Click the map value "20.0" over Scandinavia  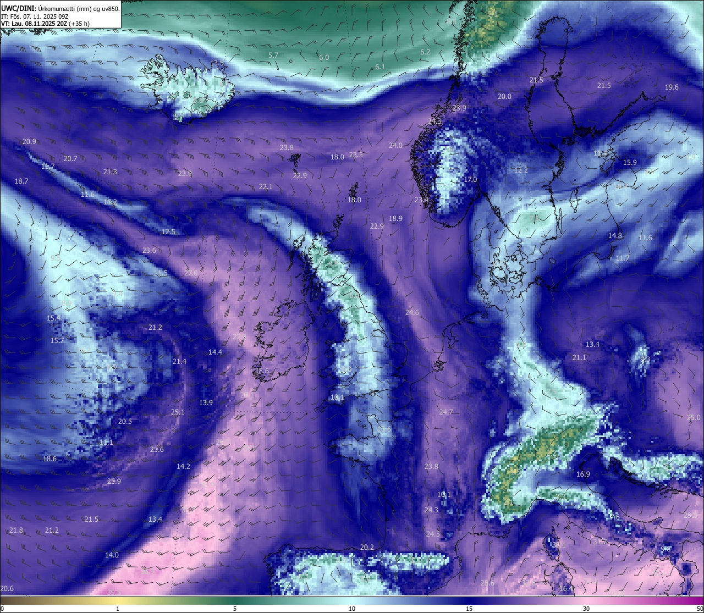click(x=504, y=96)
